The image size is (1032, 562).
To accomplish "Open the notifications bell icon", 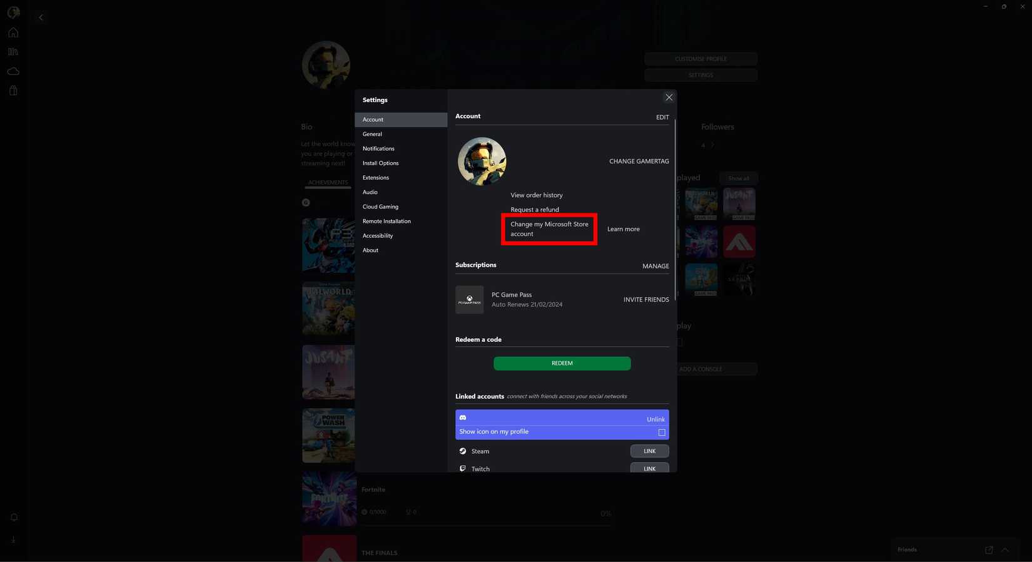I will coord(14,518).
